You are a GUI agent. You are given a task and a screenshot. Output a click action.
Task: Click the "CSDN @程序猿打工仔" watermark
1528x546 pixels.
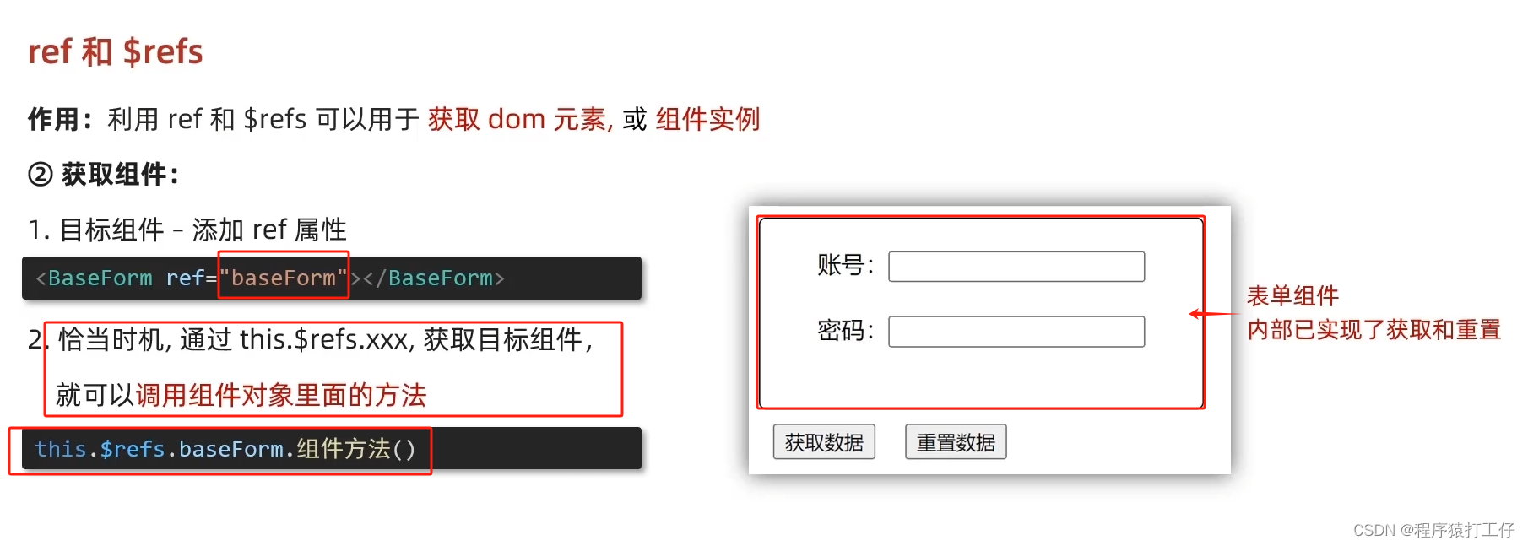click(x=1433, y=530)
